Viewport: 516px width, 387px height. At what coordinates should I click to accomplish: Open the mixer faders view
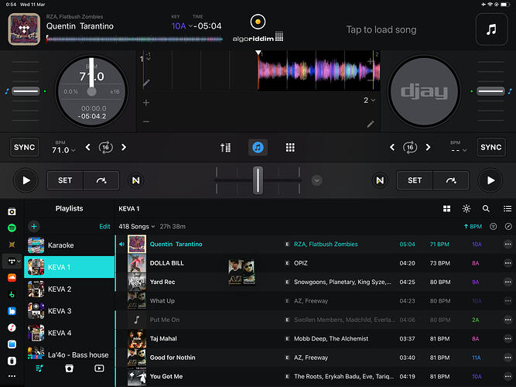226,147
